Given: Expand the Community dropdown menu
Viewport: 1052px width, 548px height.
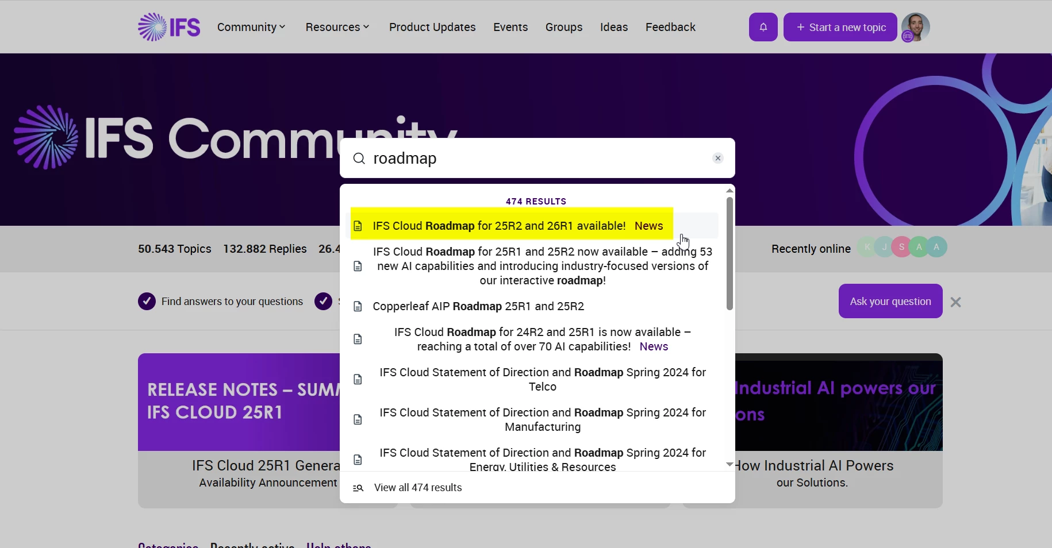Looking at the screenshot, I should point(251,27).
